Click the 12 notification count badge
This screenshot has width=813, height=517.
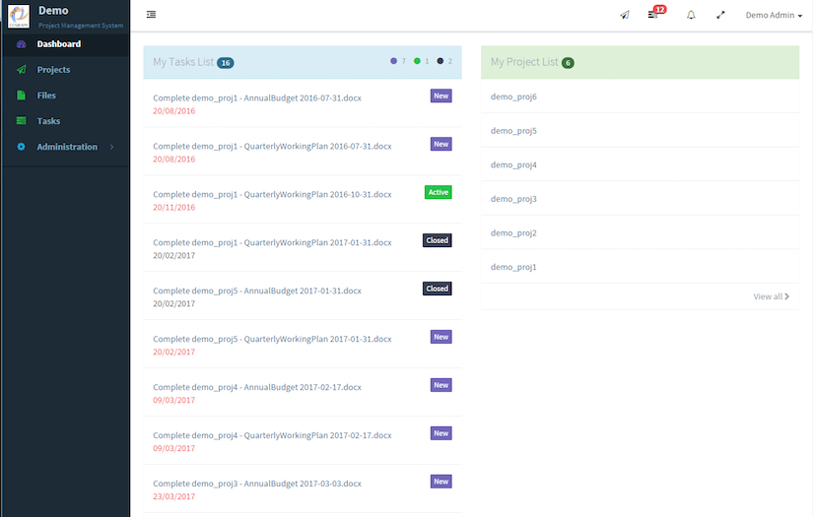(659, 9)
